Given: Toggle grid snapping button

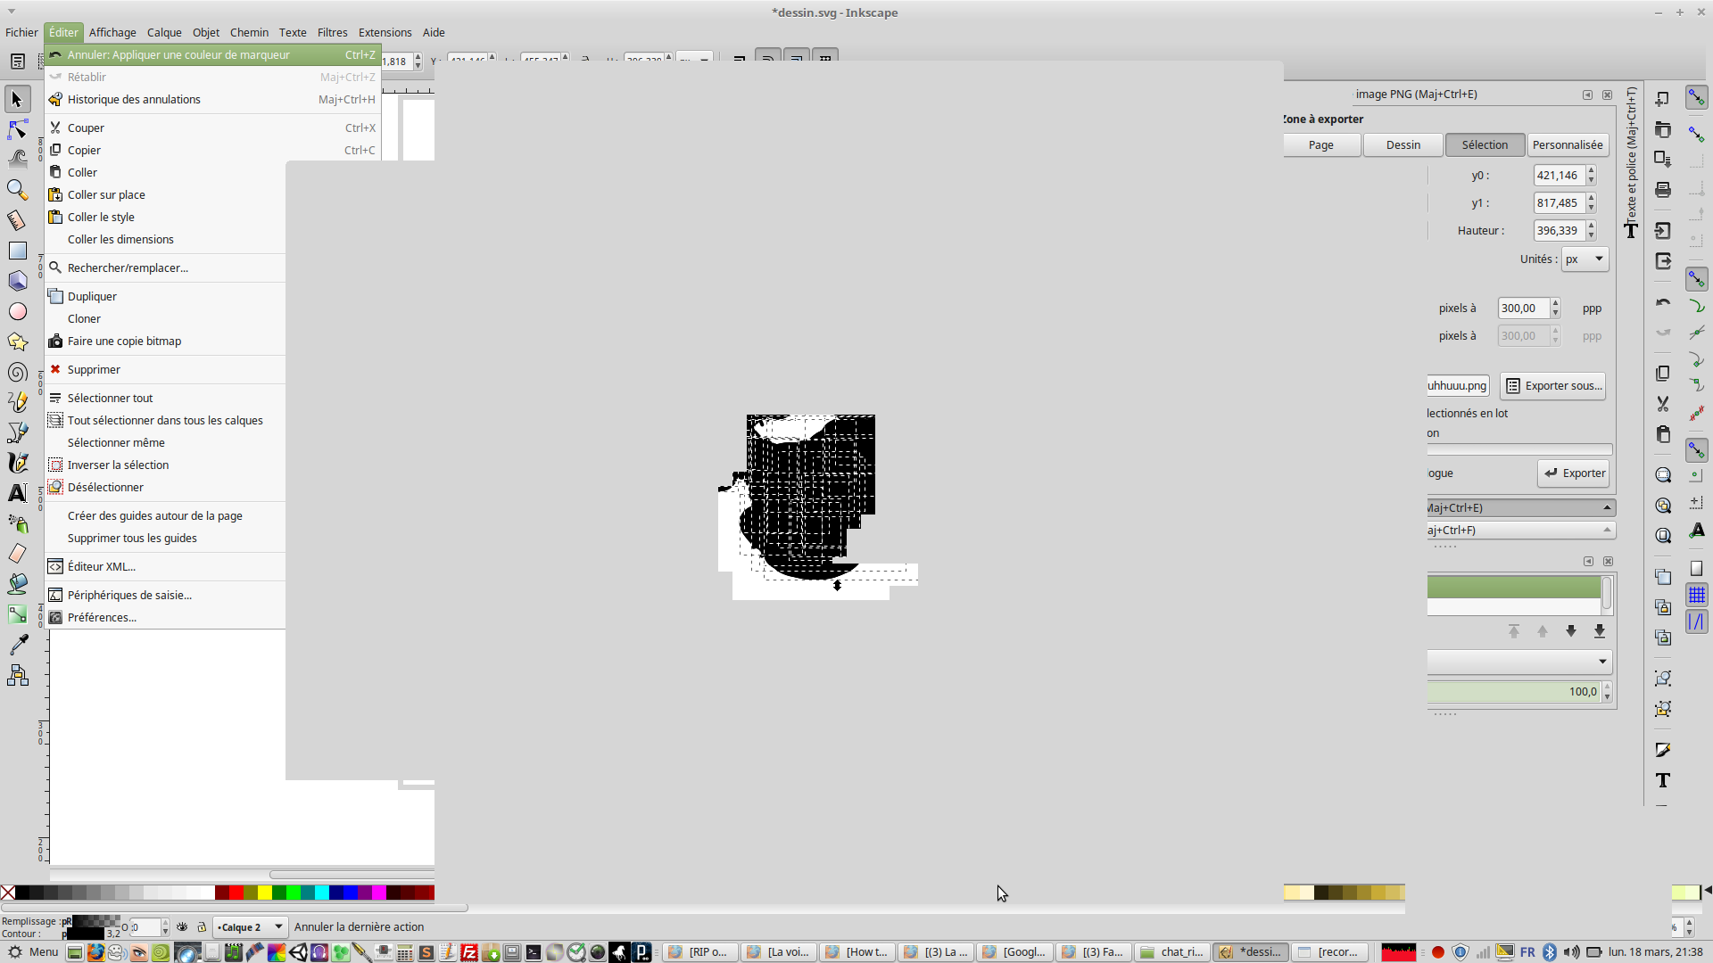Looking at the screenshot, I should (1697, 595).
